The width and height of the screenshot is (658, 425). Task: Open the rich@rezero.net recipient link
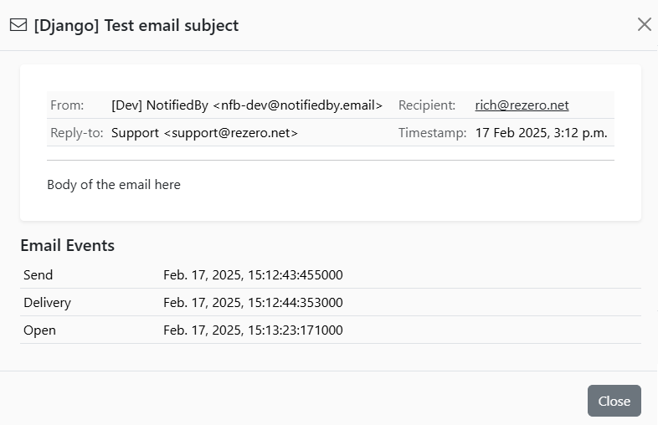point(522,105)
